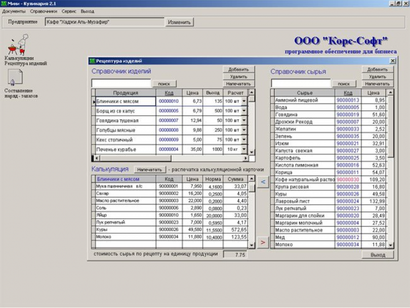Expand Расчет dropdown for Борщ из св капус
This screenshot has width=410, height=308.
244,111
